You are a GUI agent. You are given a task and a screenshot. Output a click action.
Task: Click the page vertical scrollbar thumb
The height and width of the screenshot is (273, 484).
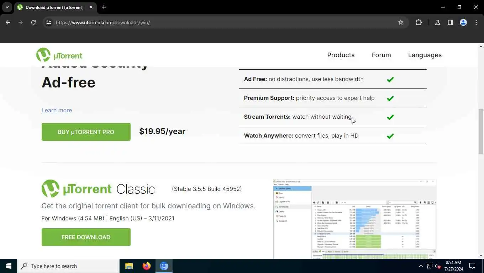pyautogui.click(x=481, y=131)
